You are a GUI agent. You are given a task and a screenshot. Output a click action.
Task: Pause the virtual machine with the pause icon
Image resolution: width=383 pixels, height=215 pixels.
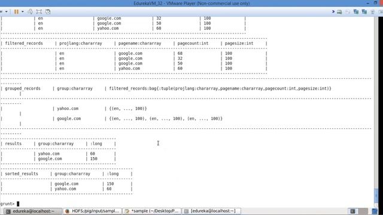[16, 12]
